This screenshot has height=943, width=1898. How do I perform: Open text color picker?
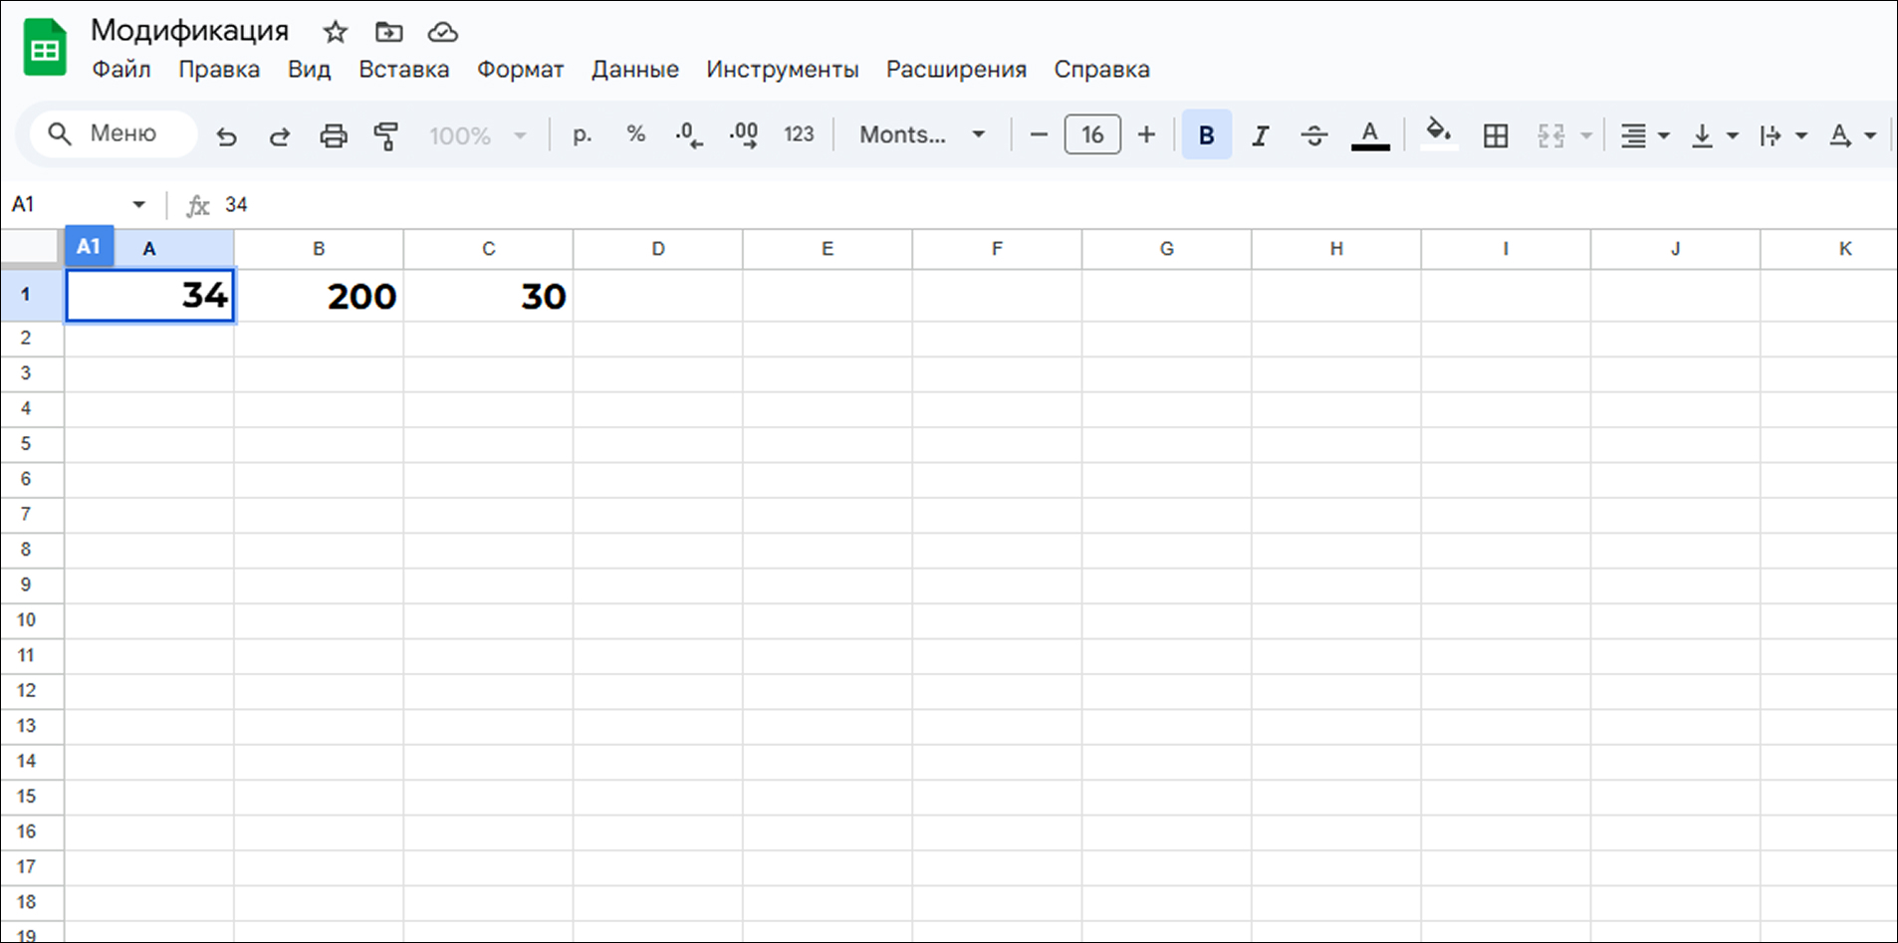[1370, 135]
